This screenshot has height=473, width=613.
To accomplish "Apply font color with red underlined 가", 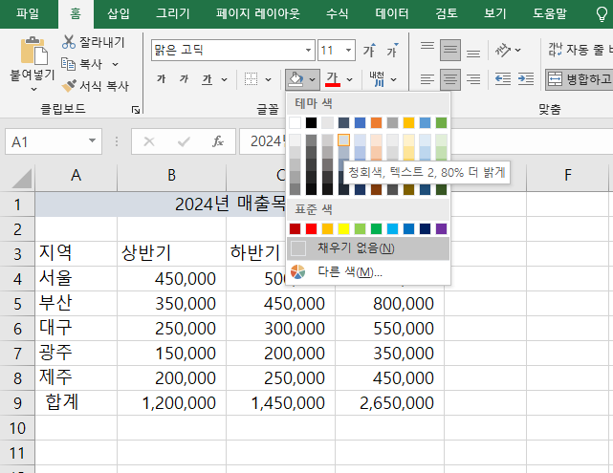I will coord(332,79).
